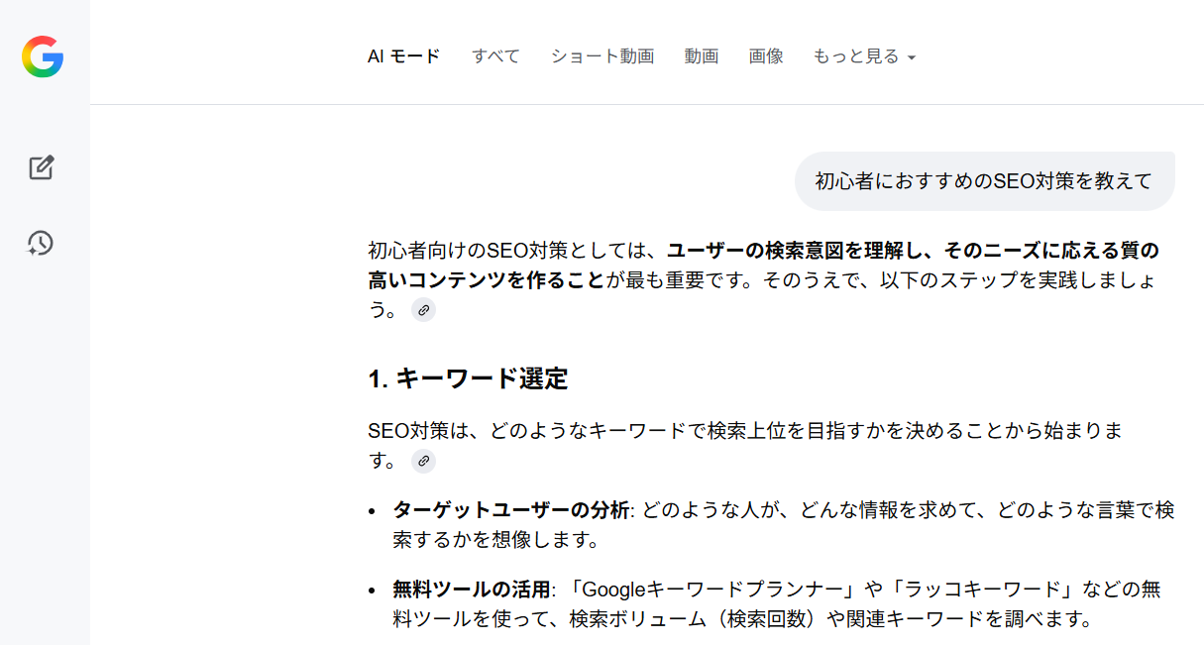Screen dimensions: 1204x645
Task: Go to the ショート動画 tab
Action: tap(602, 56)
